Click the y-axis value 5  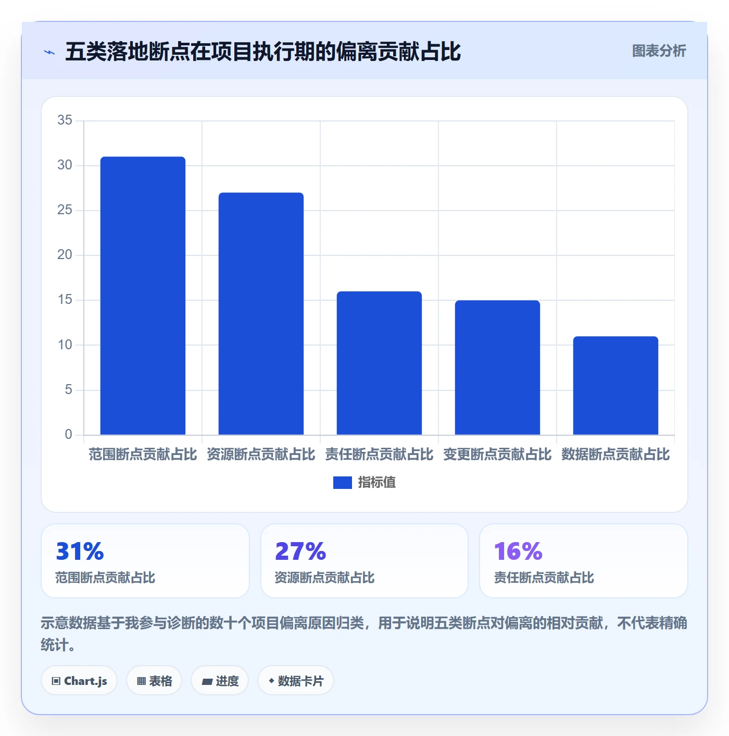pyautogui.click(x=68, y=390)
